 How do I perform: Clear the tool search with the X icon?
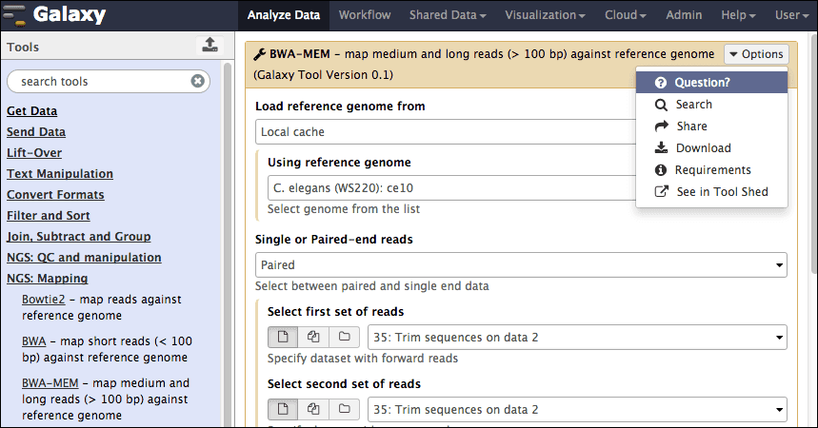pos(197,81)
